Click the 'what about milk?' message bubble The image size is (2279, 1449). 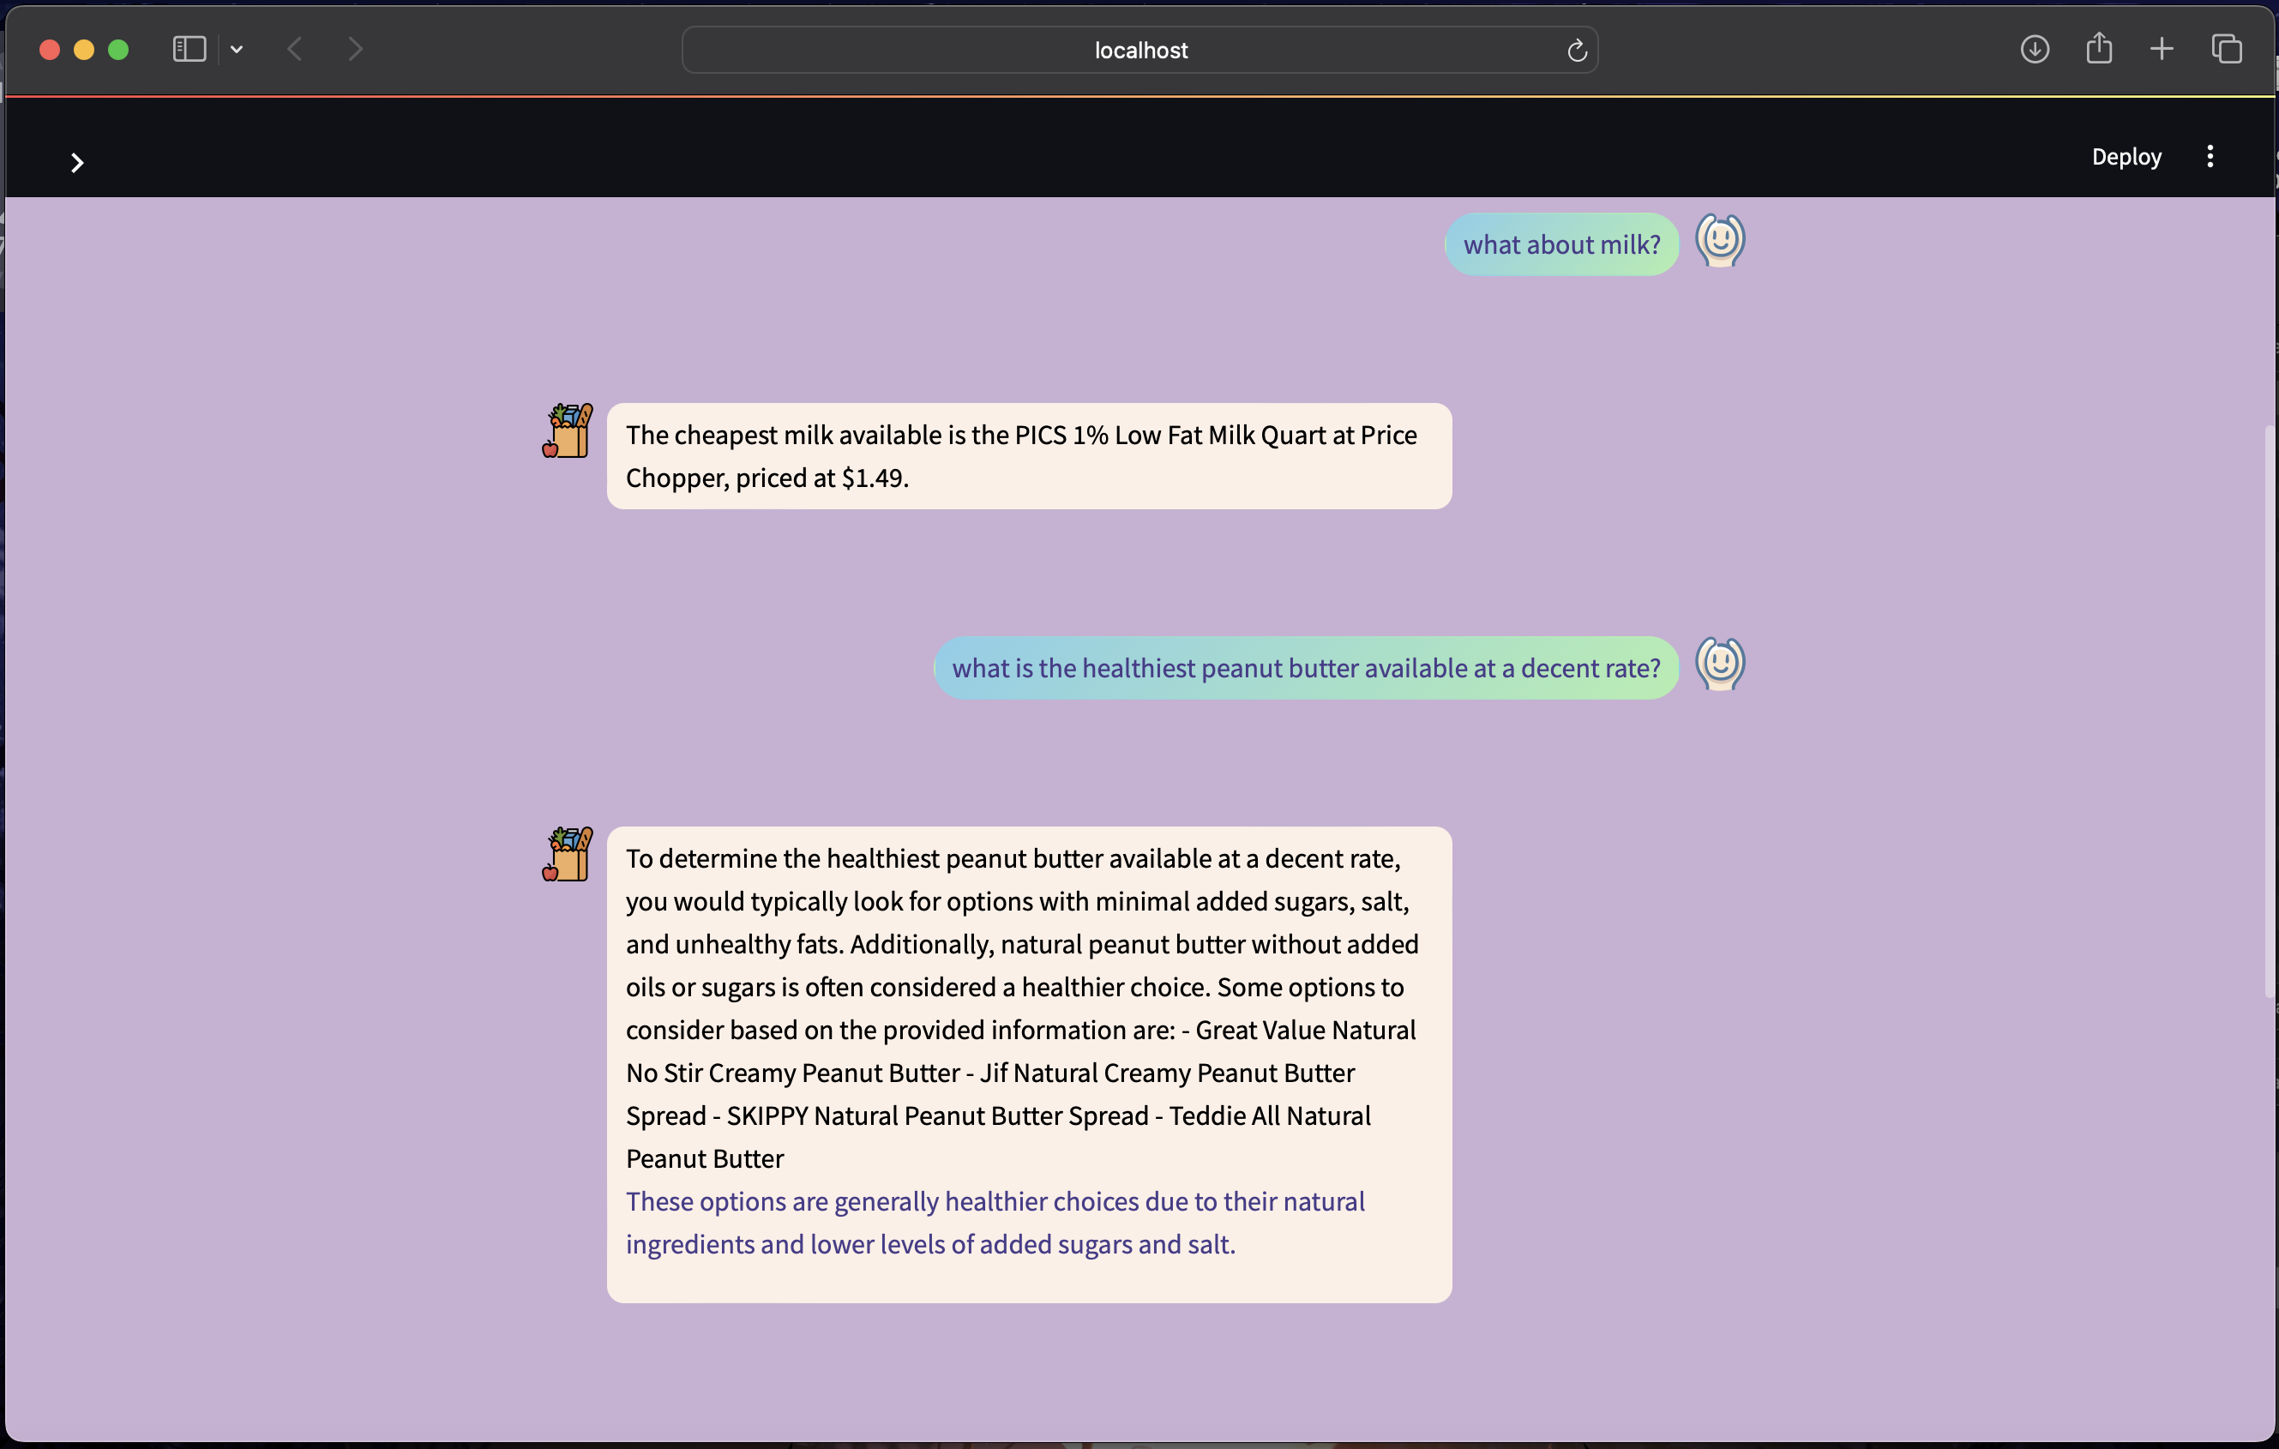point(1561,245)
